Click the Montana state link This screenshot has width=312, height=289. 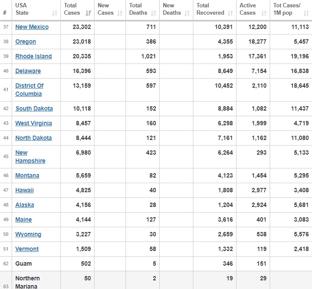(27, 175)
